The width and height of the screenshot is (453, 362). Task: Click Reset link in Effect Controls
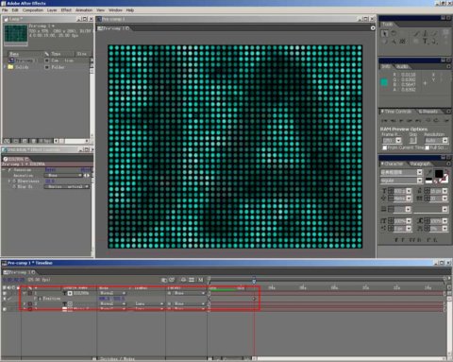pos(50,170)
